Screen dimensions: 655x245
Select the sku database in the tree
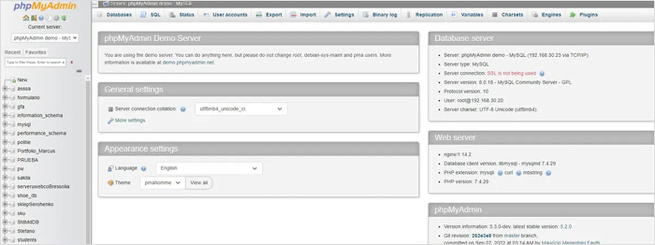click(x=21, y=213)
